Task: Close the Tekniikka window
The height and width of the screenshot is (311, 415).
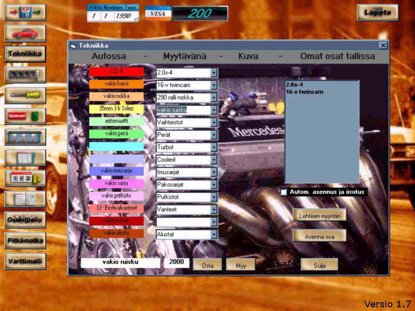Action: pos(383,46)
